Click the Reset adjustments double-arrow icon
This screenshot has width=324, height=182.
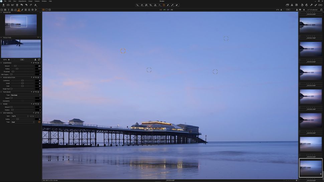22,5
